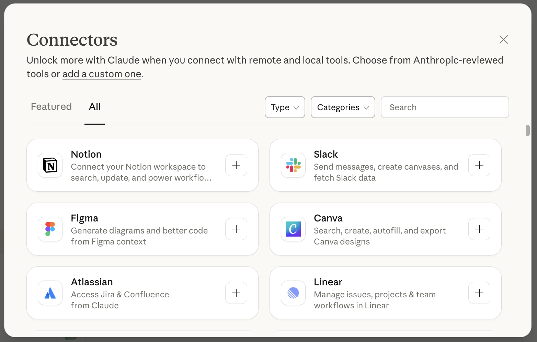Click the Canva connector logo
537x342 pixels.
click(x=293, y=229)
